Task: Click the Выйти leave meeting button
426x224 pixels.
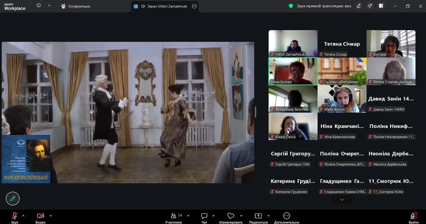Action: [x=413, y=216]
